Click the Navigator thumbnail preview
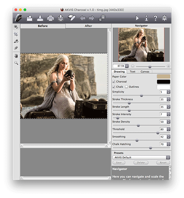 141,45
